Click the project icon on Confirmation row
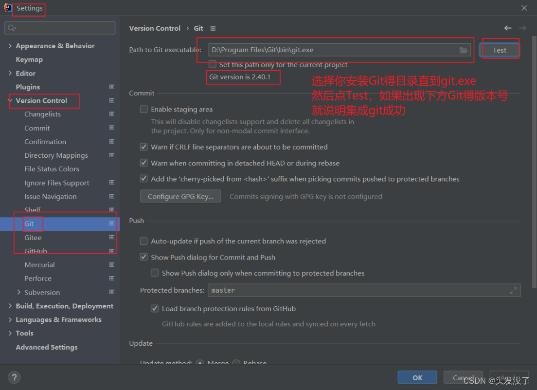 coord(112,142)
